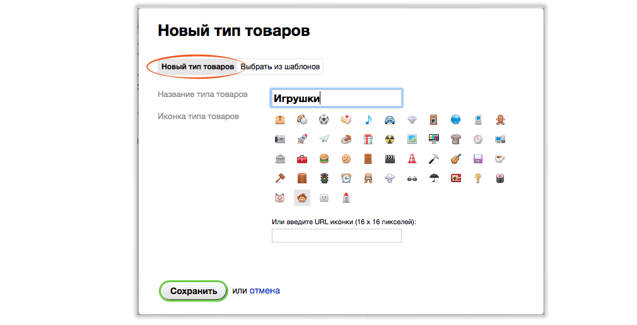The width and height of the screenshot is (637, 325).
Task: Select the football and golf ball icon
Action: [302, 120]
